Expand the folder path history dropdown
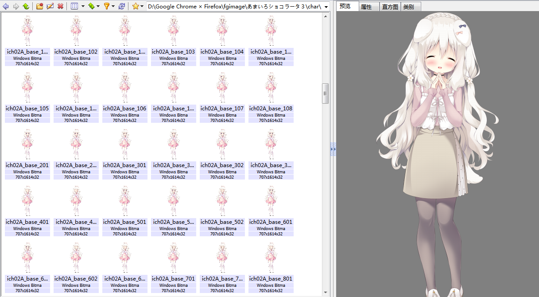539x297 pixels. point(326,7)
